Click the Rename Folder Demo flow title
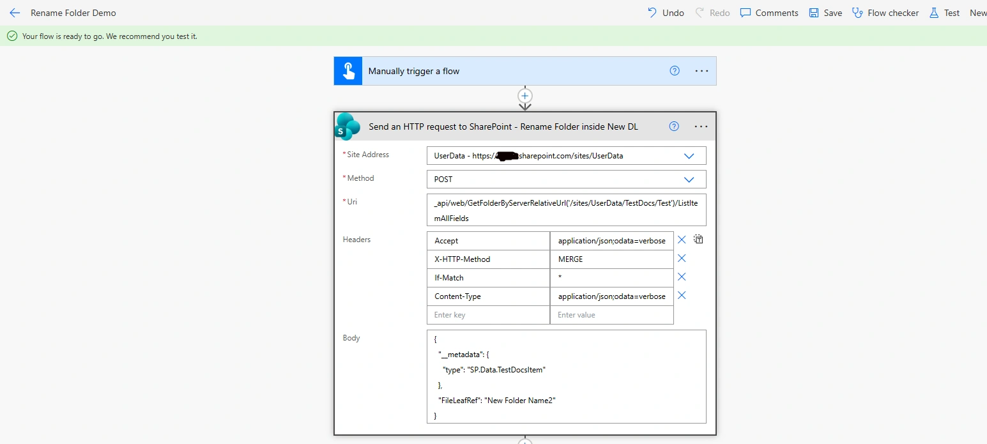 coord(73,13)
